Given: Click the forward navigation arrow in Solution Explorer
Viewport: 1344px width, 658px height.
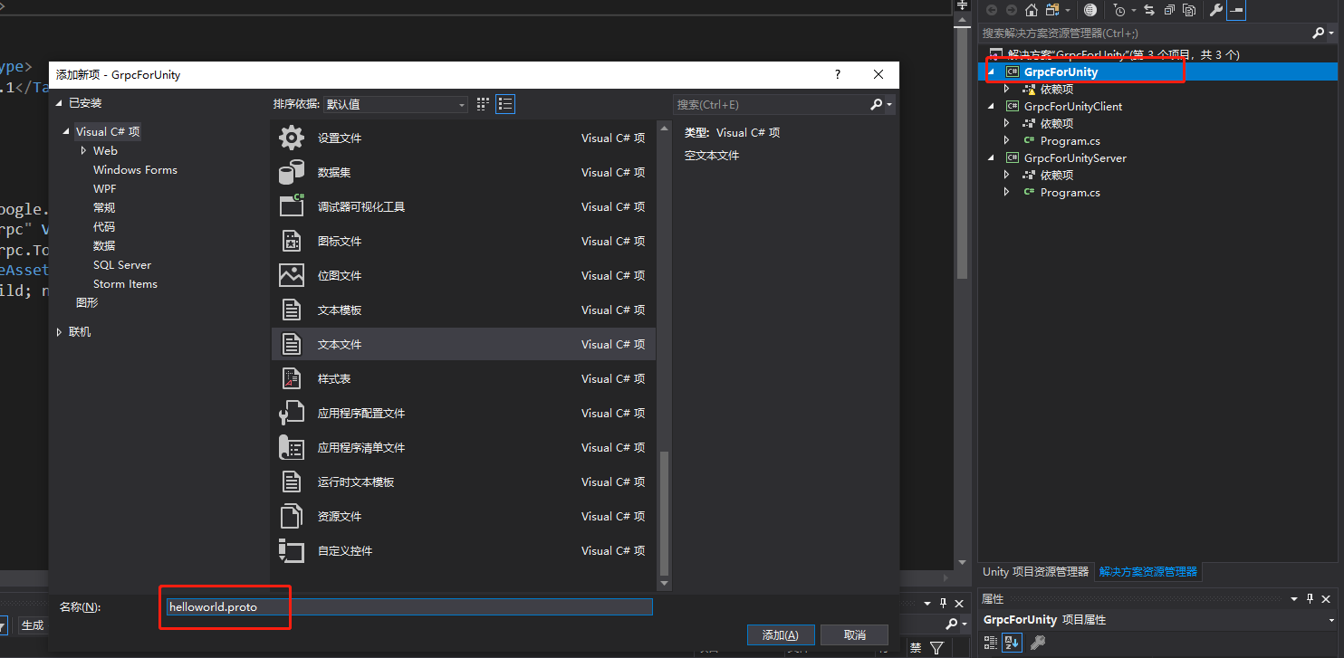Looking at the screenshot, I should (x=1013, y=10).
